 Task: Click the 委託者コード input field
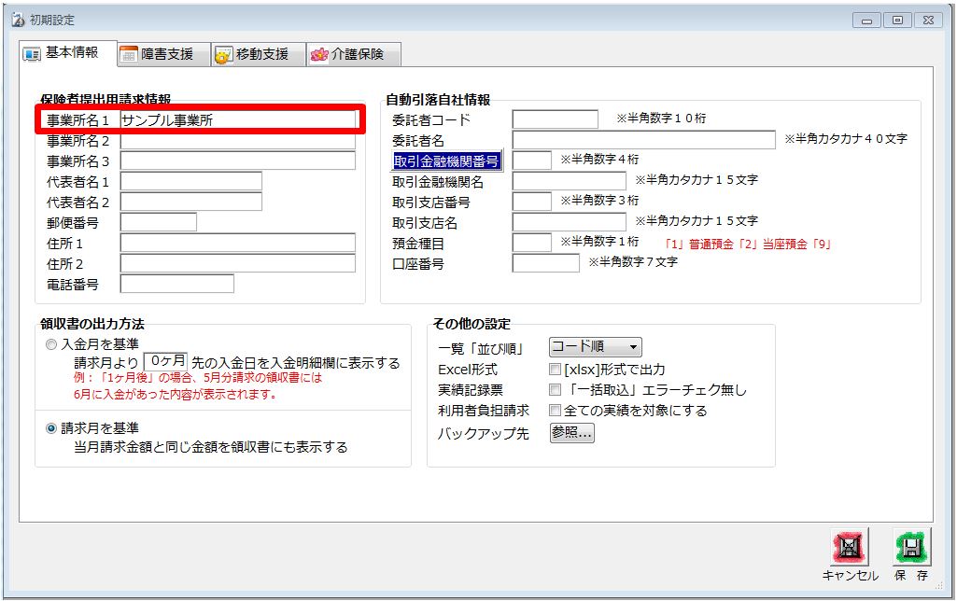click(x=555, y=119)
